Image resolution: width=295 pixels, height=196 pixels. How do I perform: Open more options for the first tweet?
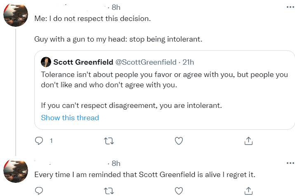[x=290, y=7]
